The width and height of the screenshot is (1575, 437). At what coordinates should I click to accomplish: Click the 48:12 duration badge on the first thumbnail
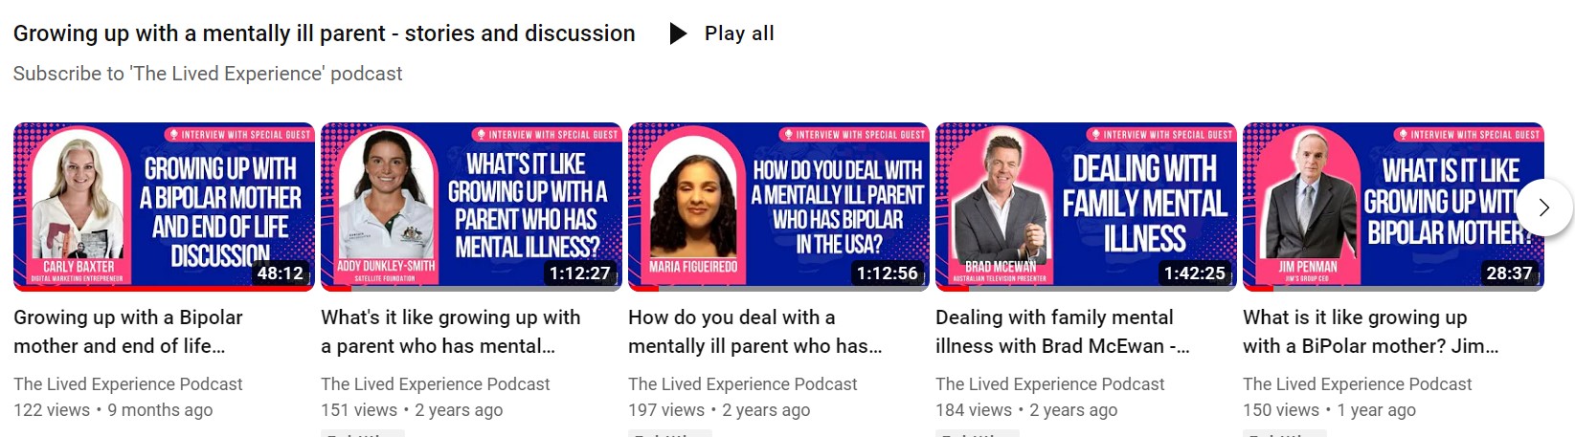pyautogui.click(x=280, y=273)
